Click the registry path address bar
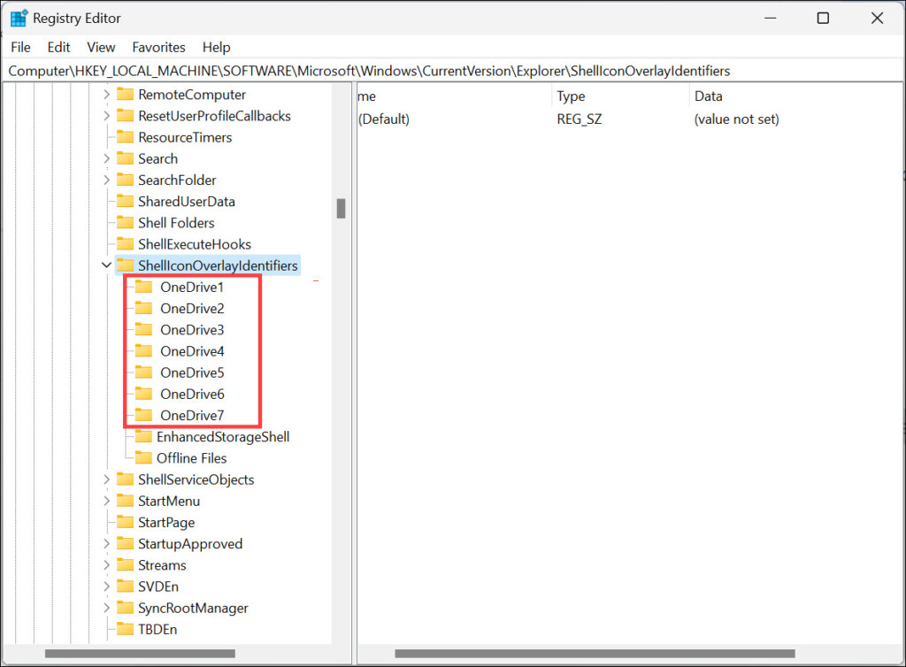The width and height of the screenshot is (906, 667). (453, 71)
